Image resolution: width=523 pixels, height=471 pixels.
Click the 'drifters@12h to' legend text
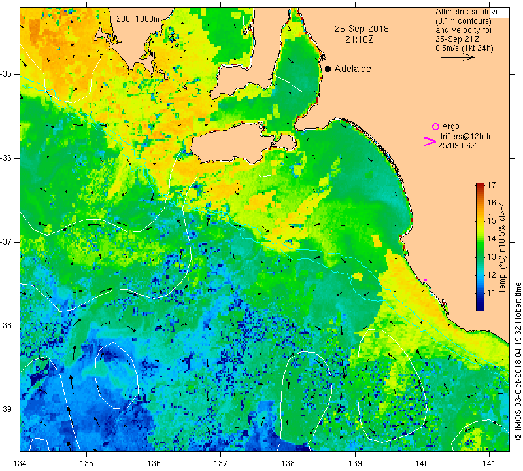point(465,137)
